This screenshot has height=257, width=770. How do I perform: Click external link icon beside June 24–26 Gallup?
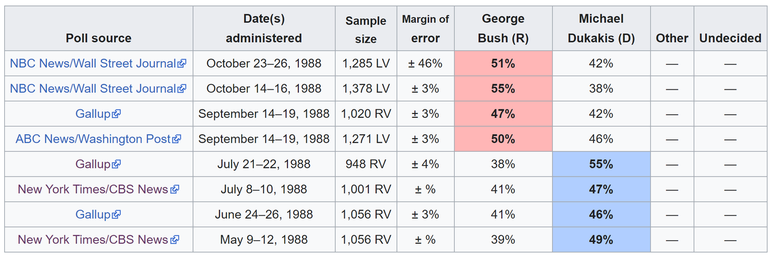(x=117, y=215)
